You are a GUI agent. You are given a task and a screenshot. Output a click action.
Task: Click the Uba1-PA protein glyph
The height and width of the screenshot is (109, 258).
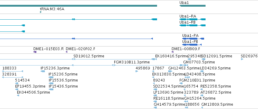click(193, 39)
